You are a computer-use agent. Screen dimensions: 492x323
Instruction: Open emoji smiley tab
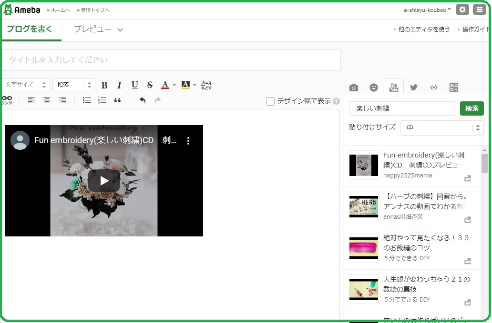(374, 88)
